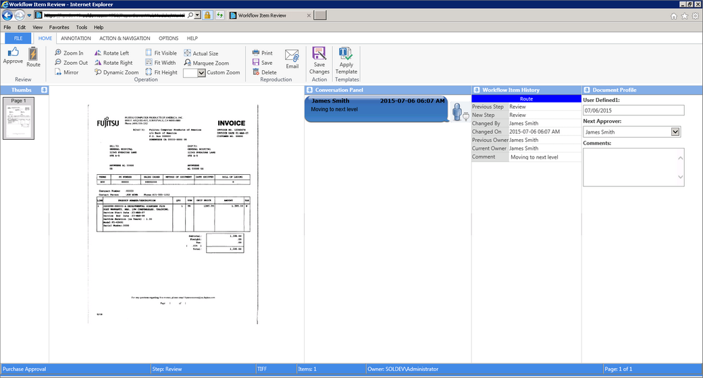Click the blue FILE button
The height and width of the screenshot is (378, 703).
click(x=18, y=38)
